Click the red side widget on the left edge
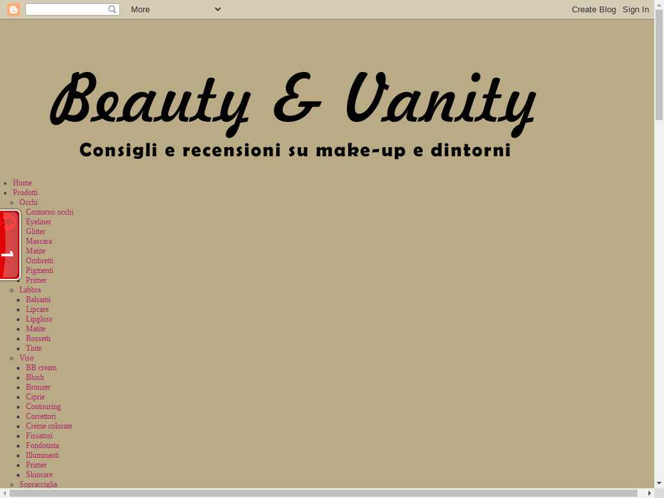The image size is (664, 498). pyautogui.click(x=10, y=245)
